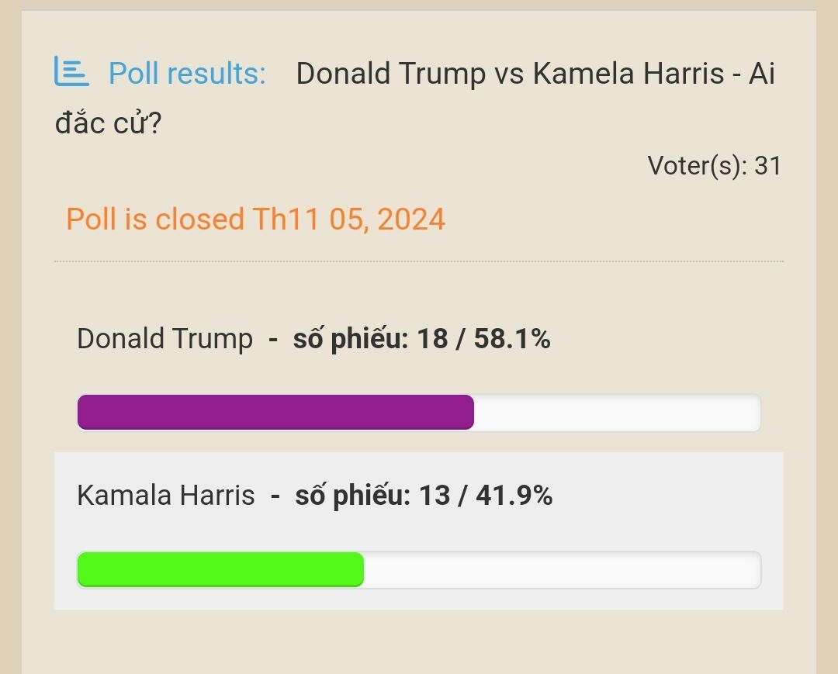This screenshot has width=838, height=674.
Task: Click the "41.9%" percentage value
Action: 514,495
